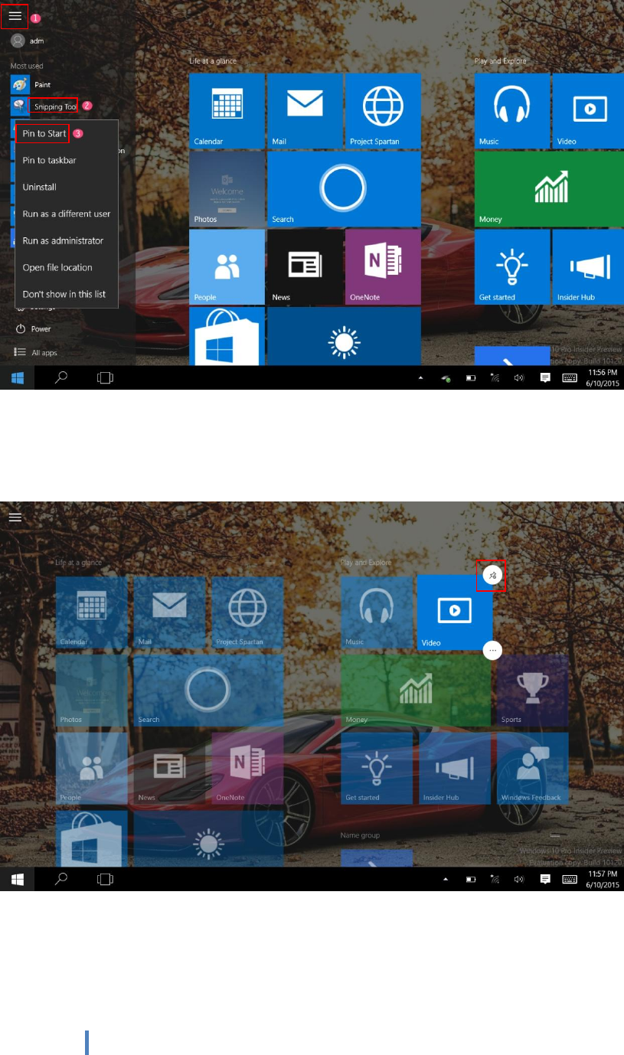Click the volume icon in upper taskbar
The width and height of the screenshot is (624, 1055).
[519, 378]
